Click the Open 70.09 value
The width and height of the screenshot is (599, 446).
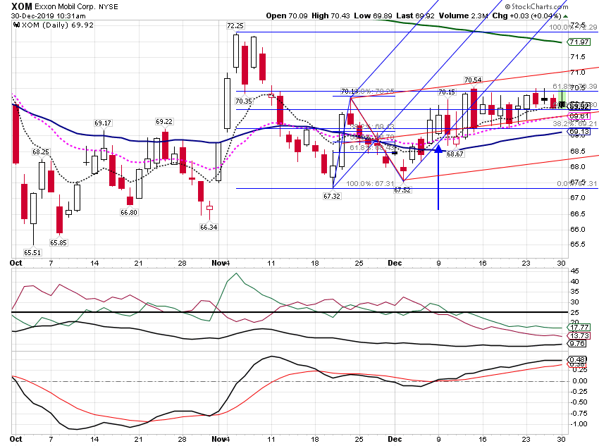[x=287, y=16]
